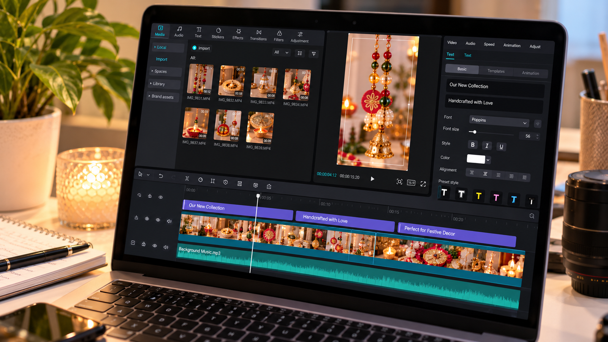Select the 16:9 aspect ratio button
Viewport: 608px width, 342px height.
(411, 183)
